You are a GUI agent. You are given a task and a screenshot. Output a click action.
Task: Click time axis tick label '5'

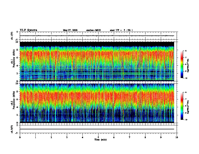click(x=98, y=137)
